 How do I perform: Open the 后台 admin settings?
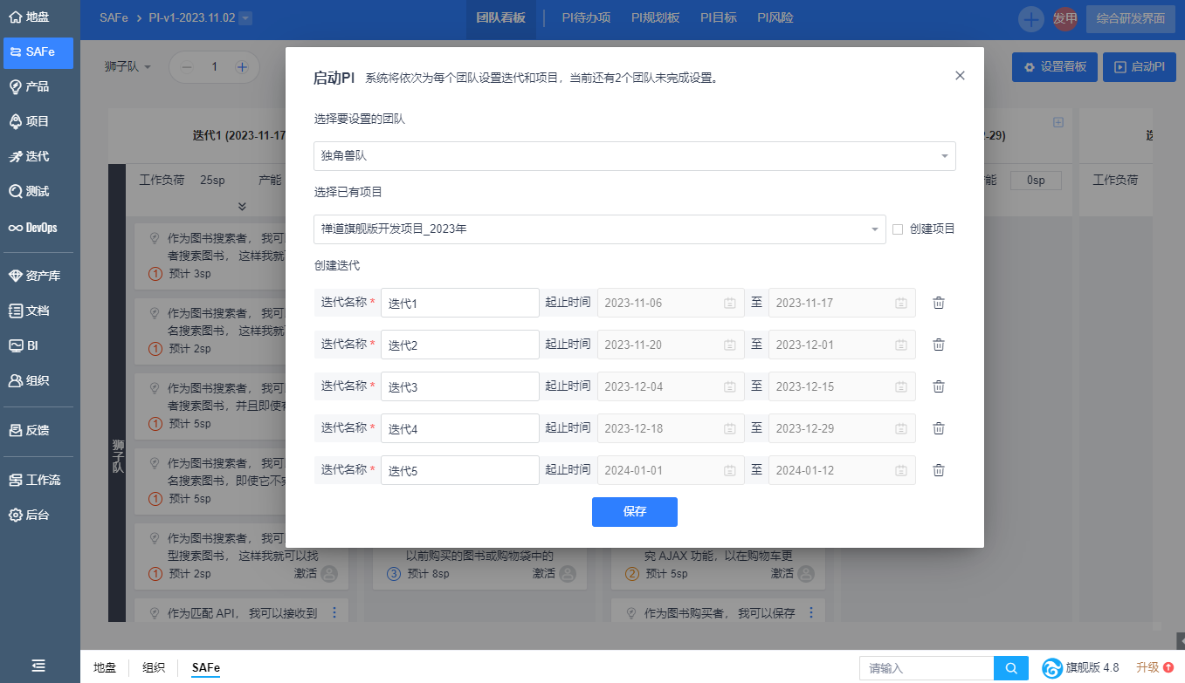click(40, 515)
